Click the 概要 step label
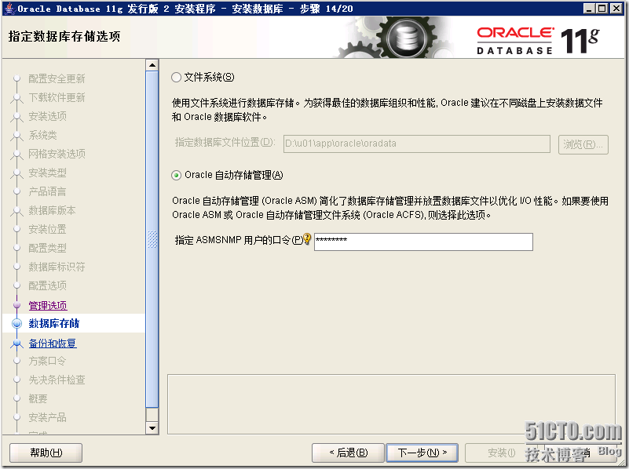 pos(38,399)
